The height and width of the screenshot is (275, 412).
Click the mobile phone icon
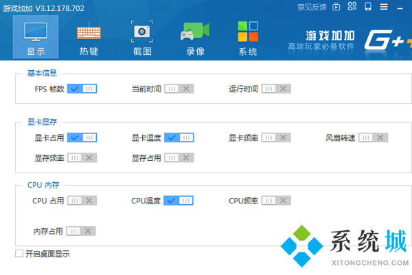tap(368, 6)
